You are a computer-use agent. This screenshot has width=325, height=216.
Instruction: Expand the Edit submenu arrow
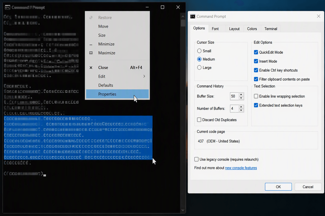coord(144,76)
